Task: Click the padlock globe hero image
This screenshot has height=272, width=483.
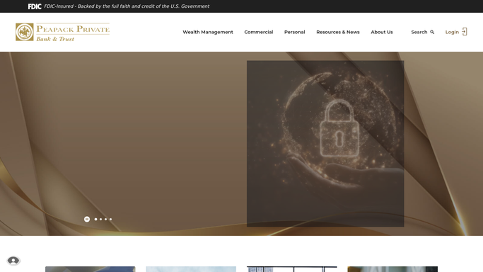Action: (325, 144)
